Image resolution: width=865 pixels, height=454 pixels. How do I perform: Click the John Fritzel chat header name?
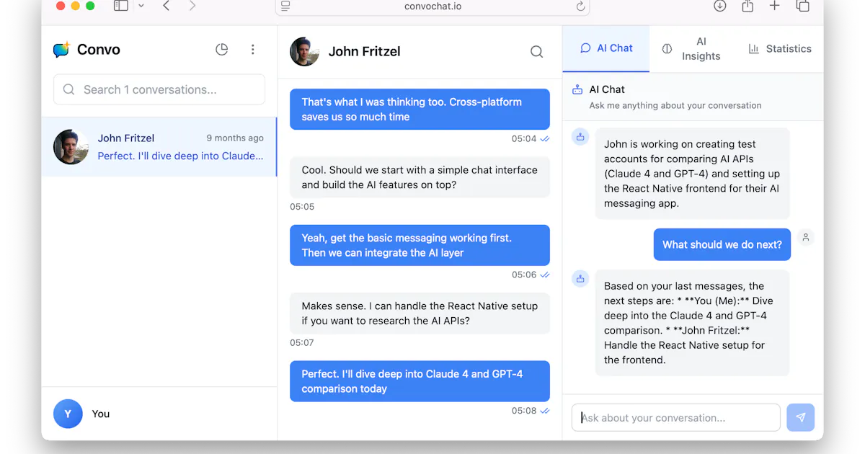[365, 51]
